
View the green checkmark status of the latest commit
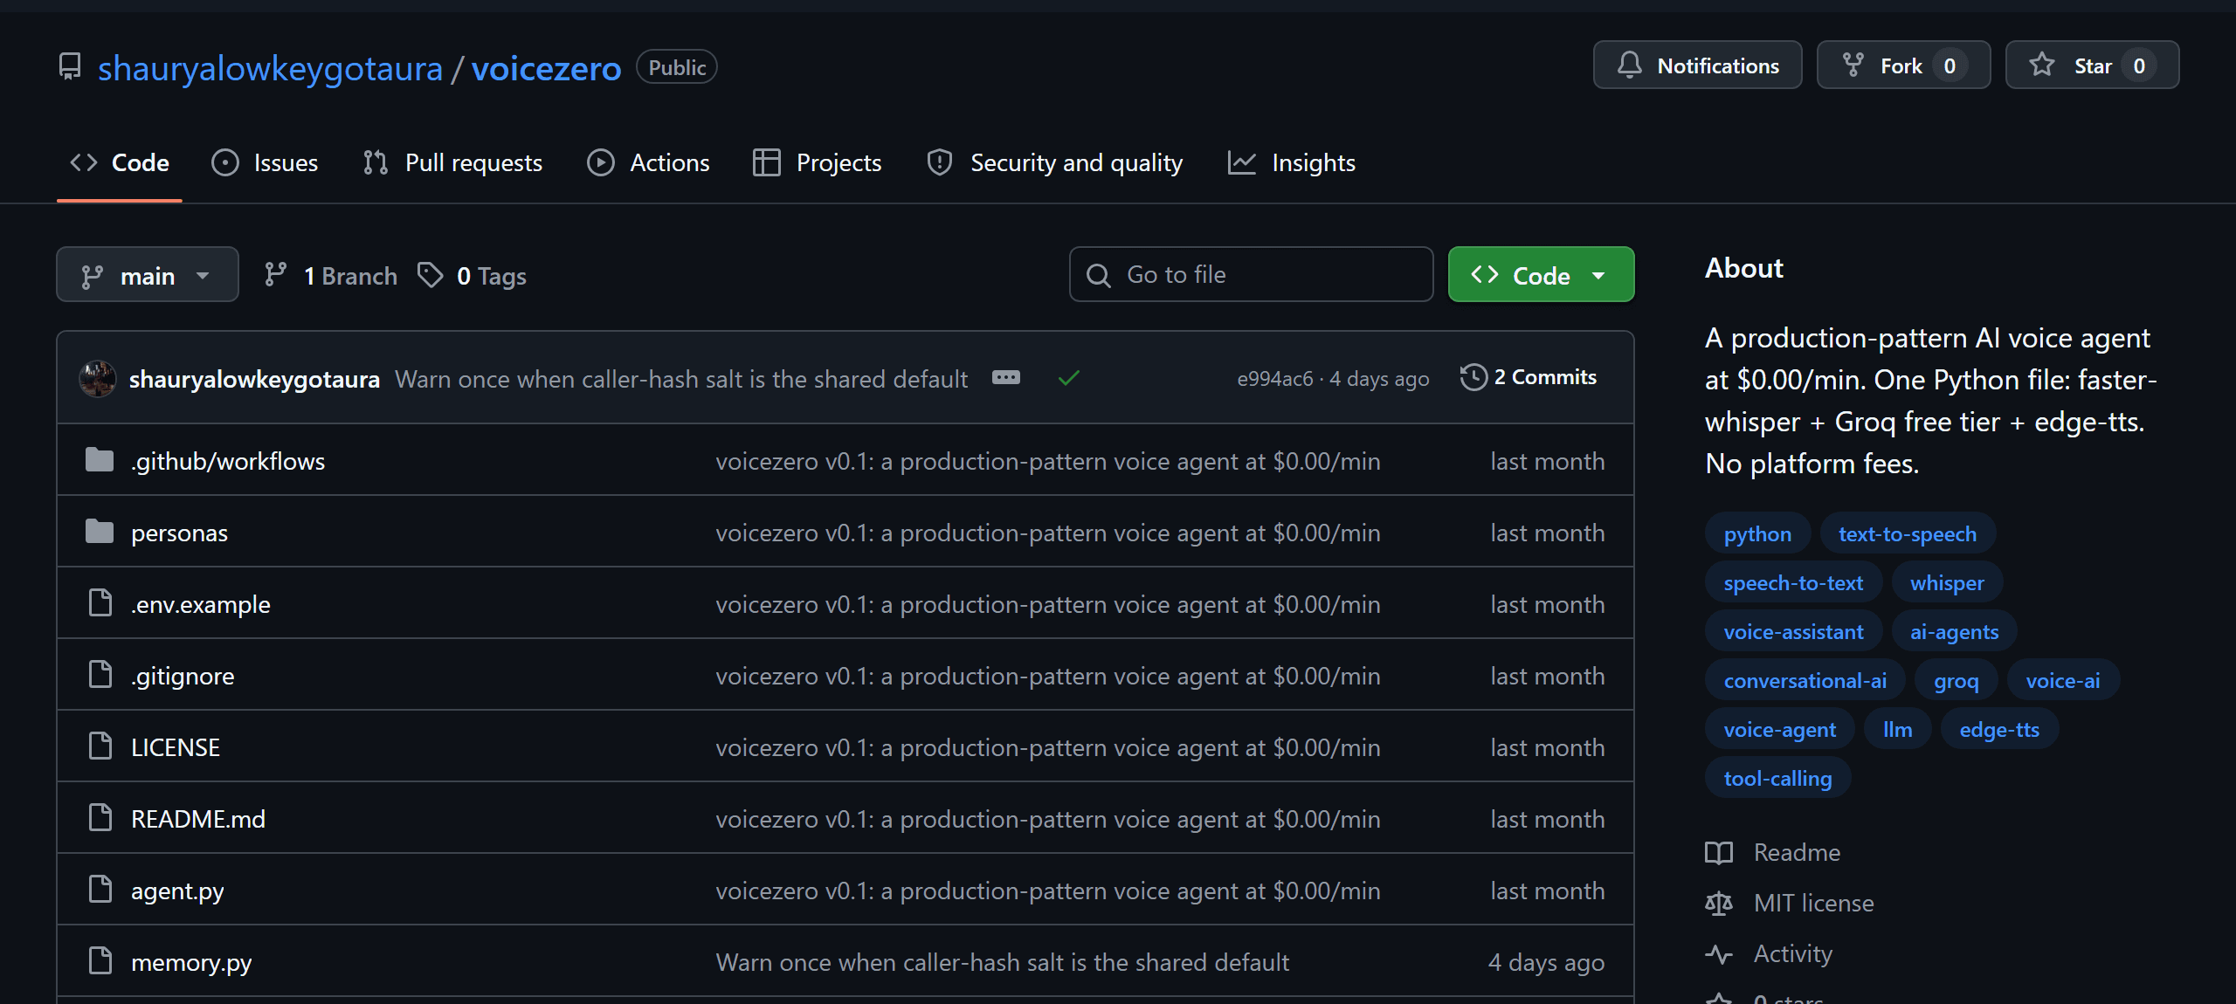(1068, 377)
